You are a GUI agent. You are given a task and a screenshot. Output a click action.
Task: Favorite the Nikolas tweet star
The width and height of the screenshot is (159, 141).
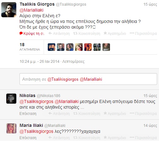click(x=115, y=114)
